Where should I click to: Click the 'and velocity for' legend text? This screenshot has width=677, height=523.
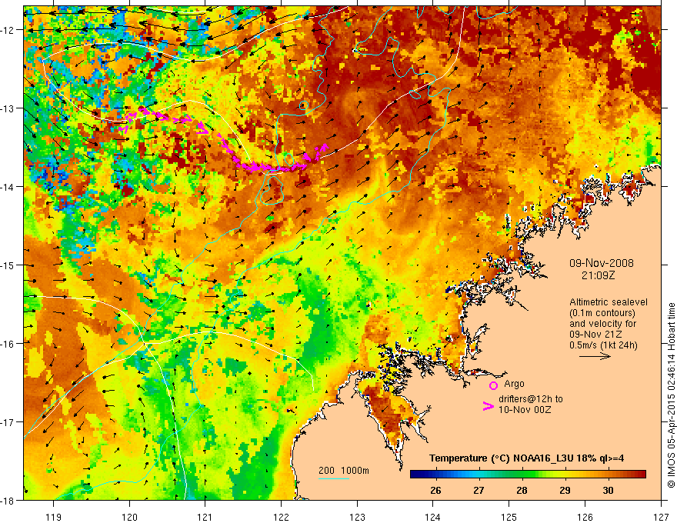(602, 324)
